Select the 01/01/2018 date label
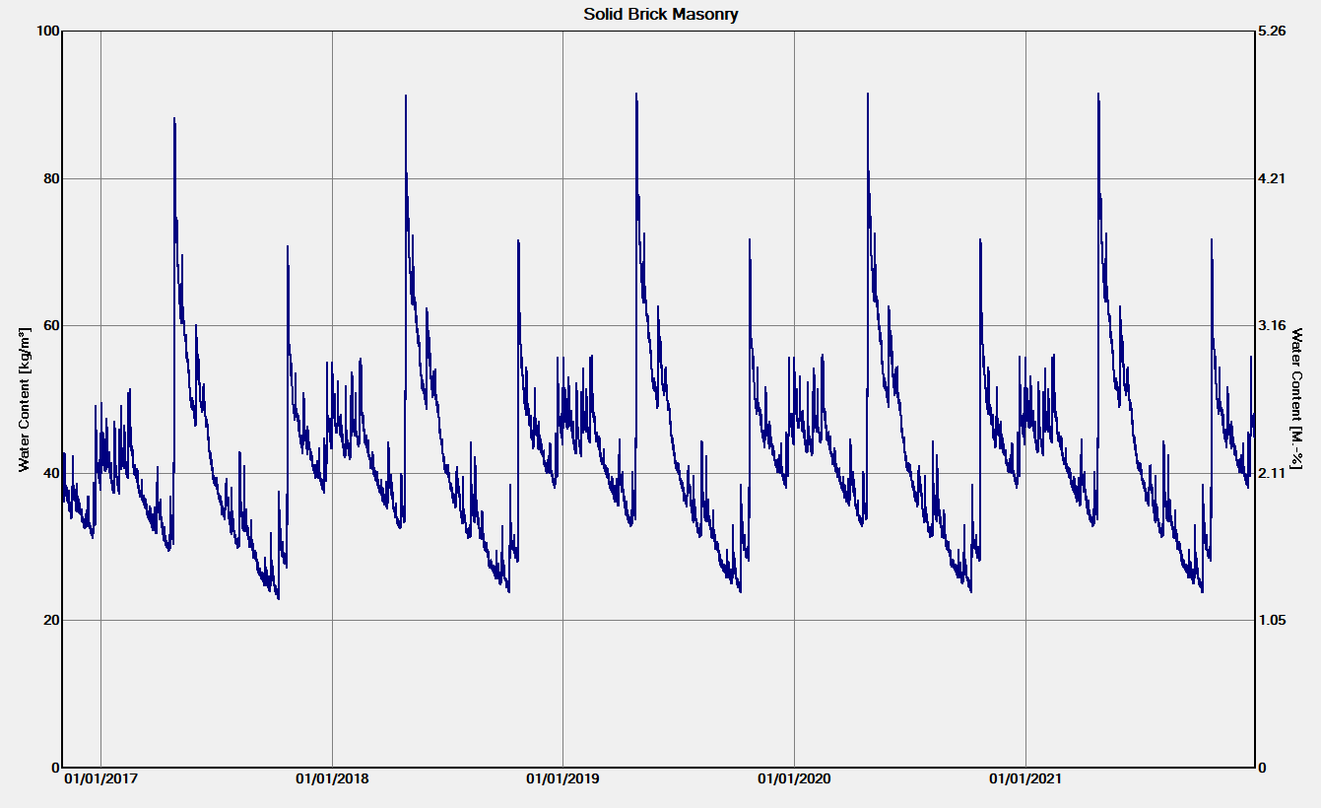1321x808 pixels. coord(332,779)
